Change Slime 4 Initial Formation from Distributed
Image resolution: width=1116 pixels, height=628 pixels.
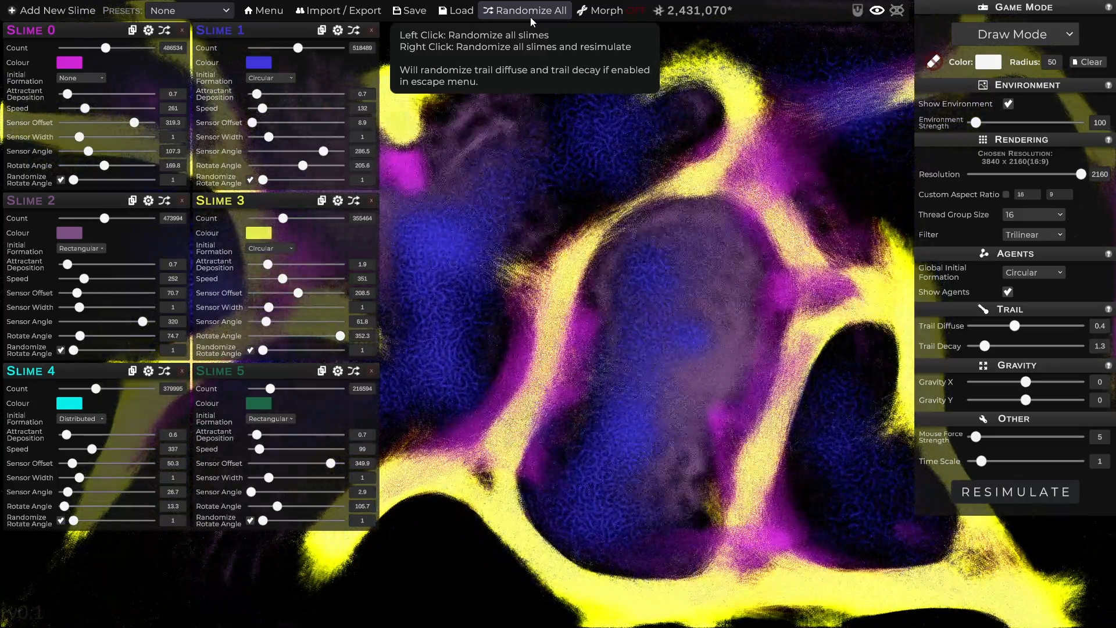point(81,419)
